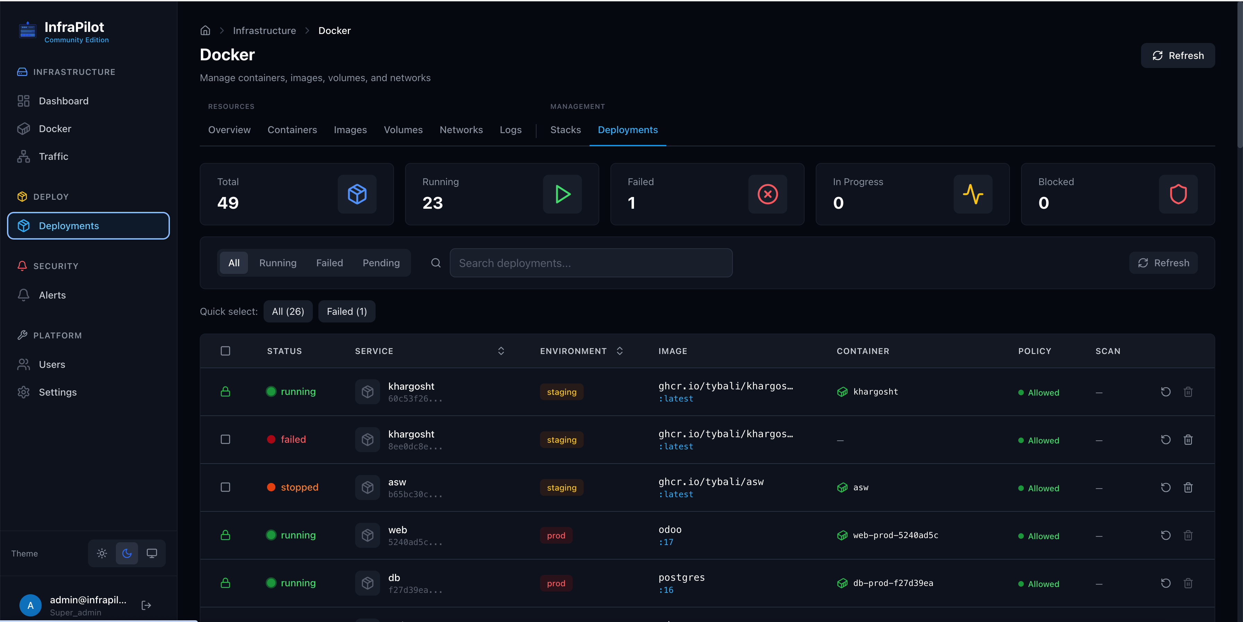Click trash icon in db prod row
This screenshot has width=1243, height=622.
coord(1188,583)
